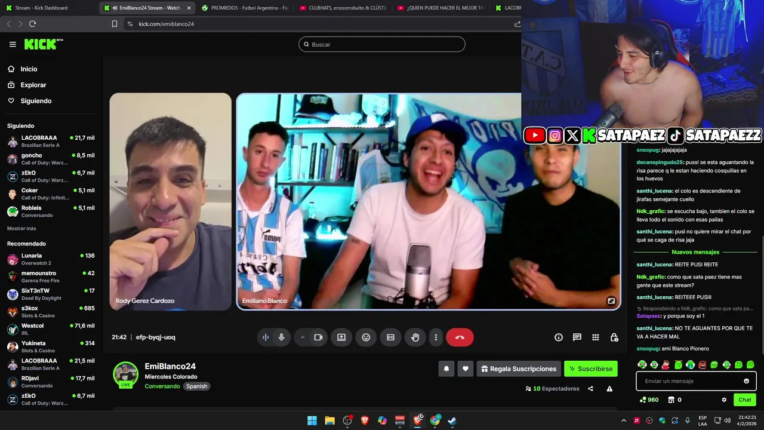Open chat settings gear
Image resolution: width=764 pixels, height=430 pixels.
[x=724, y=400]
